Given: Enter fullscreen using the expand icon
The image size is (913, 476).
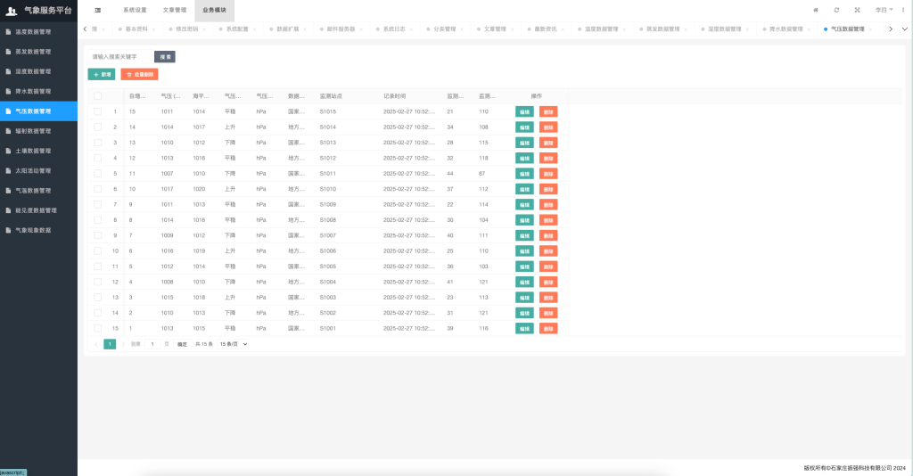Looking at the screenshot, I should click(x=857, y=10).
